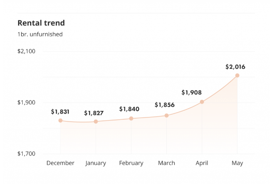
Task: Select the $2,016 value label
Action: (235, 67)
